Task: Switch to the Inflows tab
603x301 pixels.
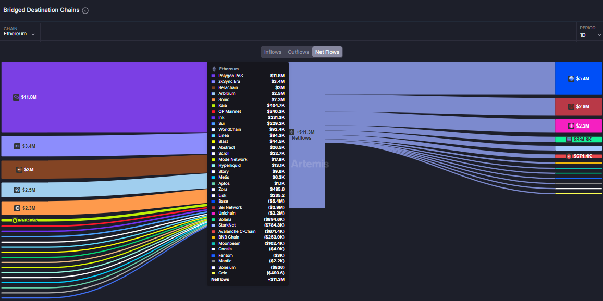Action: [273, 52]
